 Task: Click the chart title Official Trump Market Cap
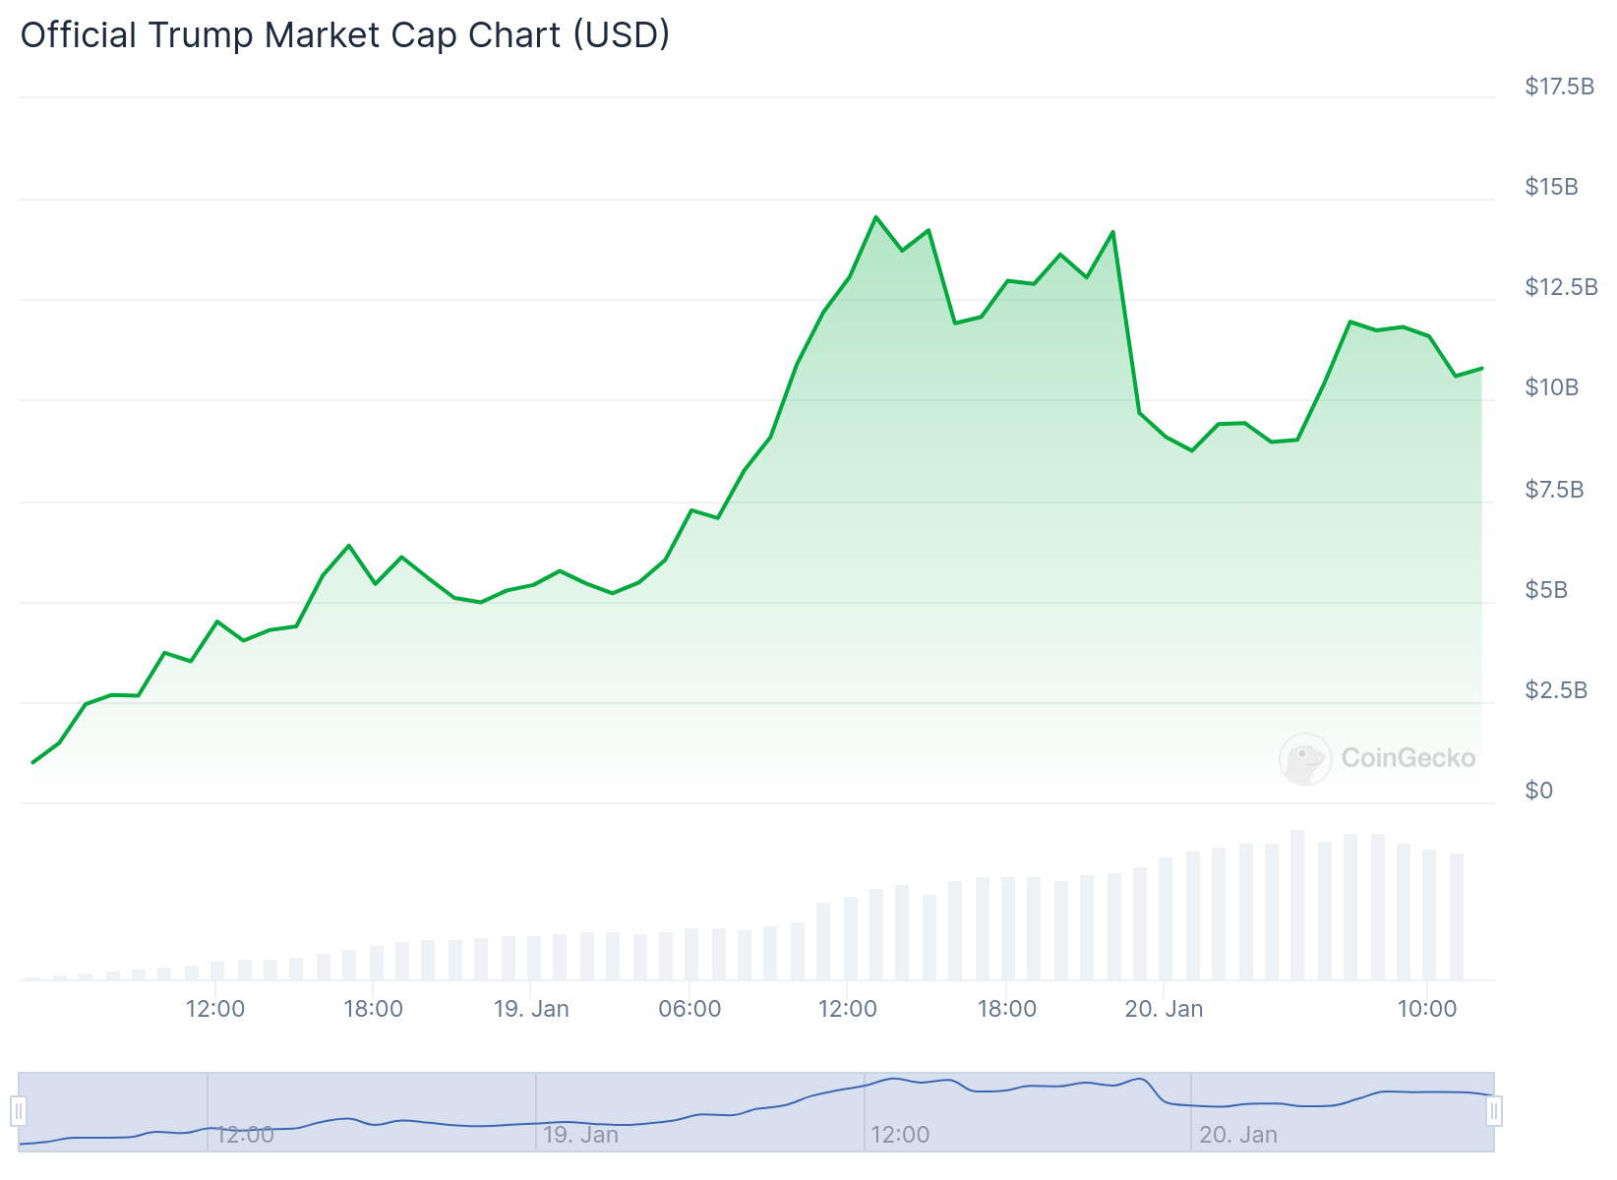(x=344, y=35)
